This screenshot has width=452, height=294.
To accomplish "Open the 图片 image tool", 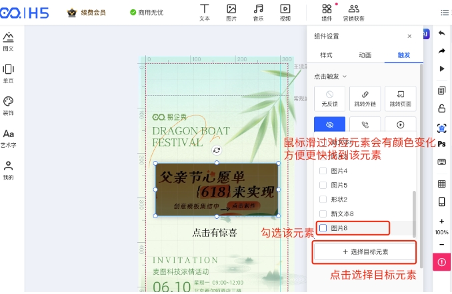I will click(231, 13).
